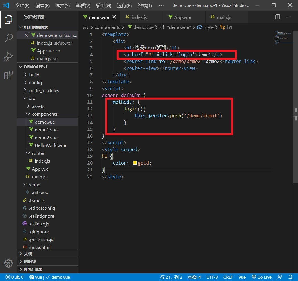Image resolution: width=298 pixels, height=281 pixels.
Task: Expand the config folder
Action: tap(48, 82)
